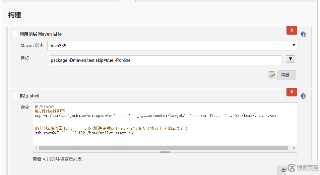Open the Maven 版本 dropdown showing mvn339
Screen dimensions: 320x175
pos(172,46)
